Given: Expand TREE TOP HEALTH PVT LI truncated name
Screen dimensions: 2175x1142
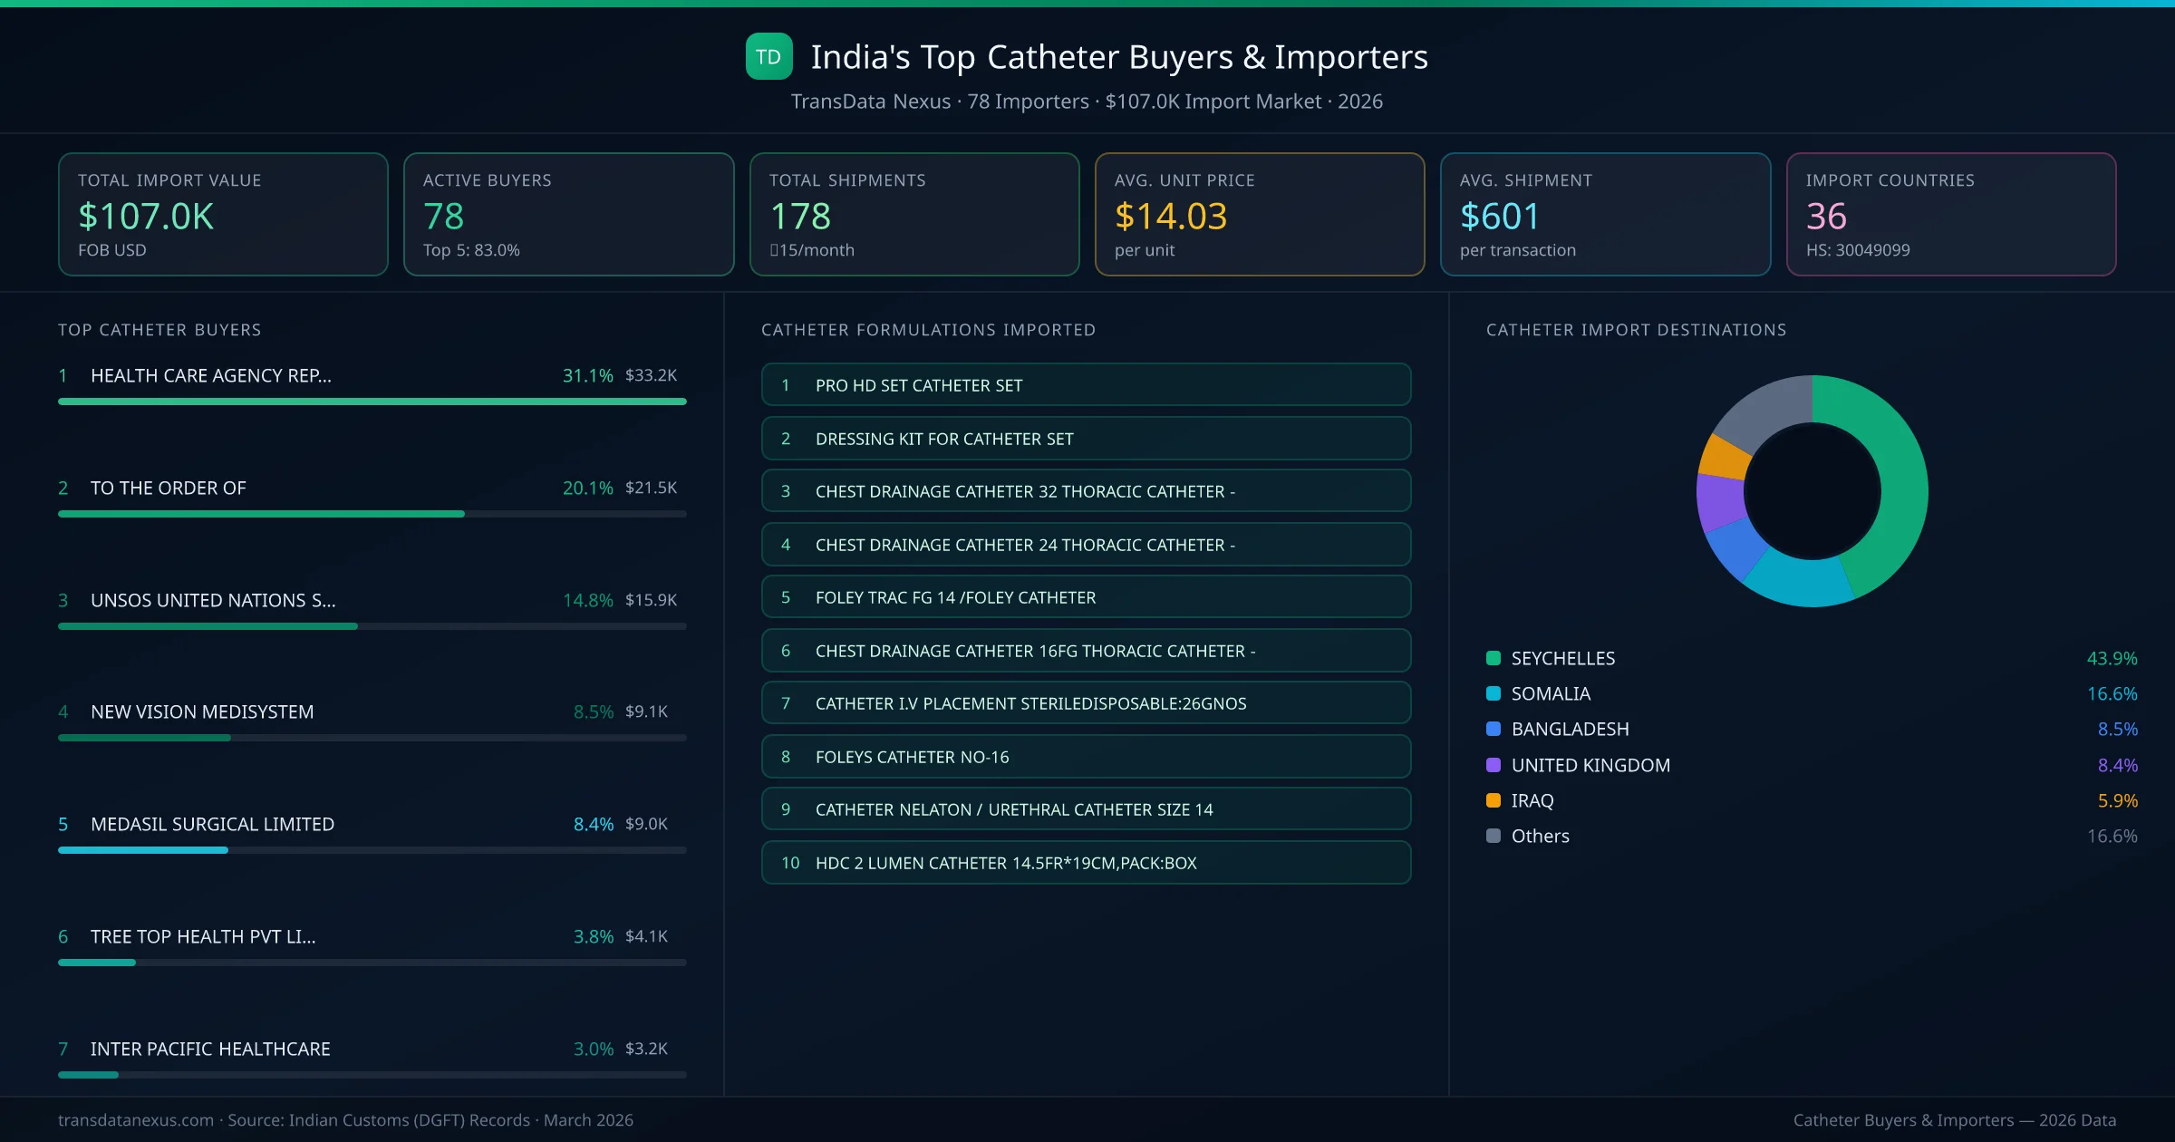Looking at the screenshot, I should (x=203, y=936).
